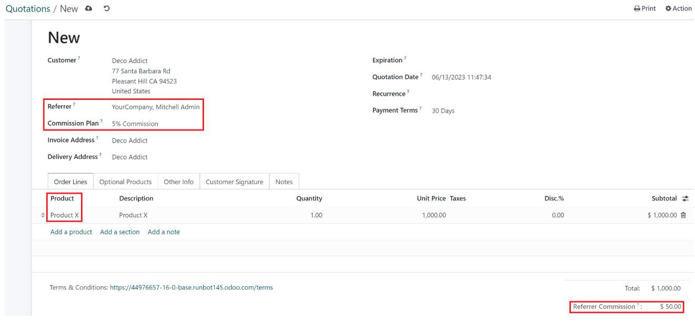This screenshot has width=695, height=321.
Task: Click the discard changes undo icon
Action: tap(107, 8)
